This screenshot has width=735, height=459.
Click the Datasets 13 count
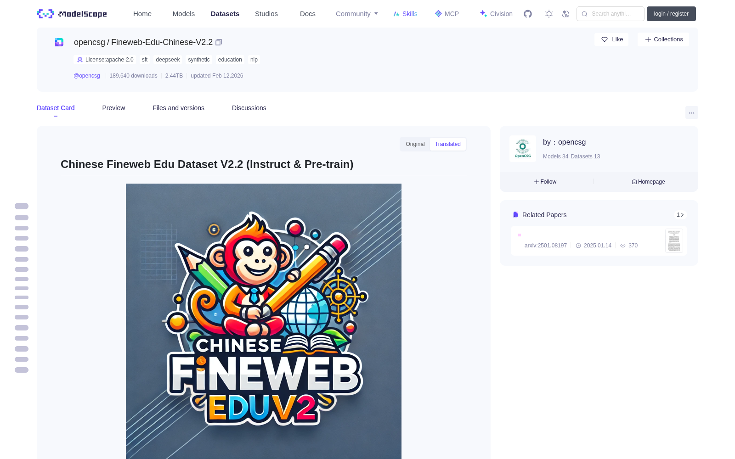[585, 157]
